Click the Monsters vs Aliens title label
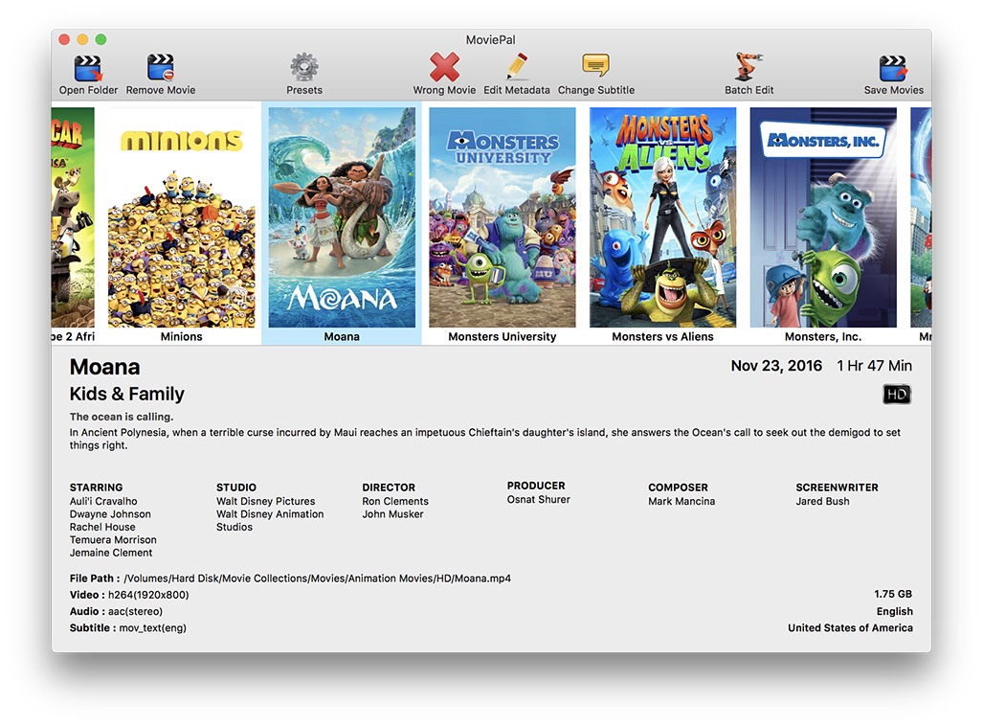This screenshot has width=983, height=726. click(x=662, y=336)
